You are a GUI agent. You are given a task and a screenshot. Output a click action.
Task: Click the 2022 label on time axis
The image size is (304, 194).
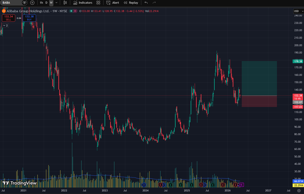coord(64,190)
